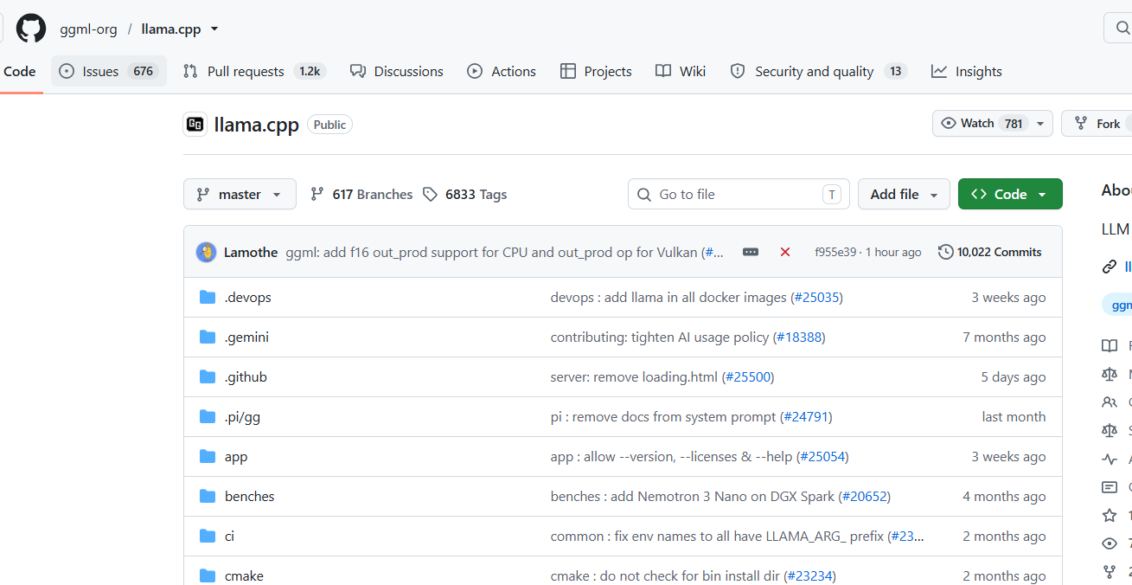Click the app folder icon
1132x585 pixels.
click(208, 456)
